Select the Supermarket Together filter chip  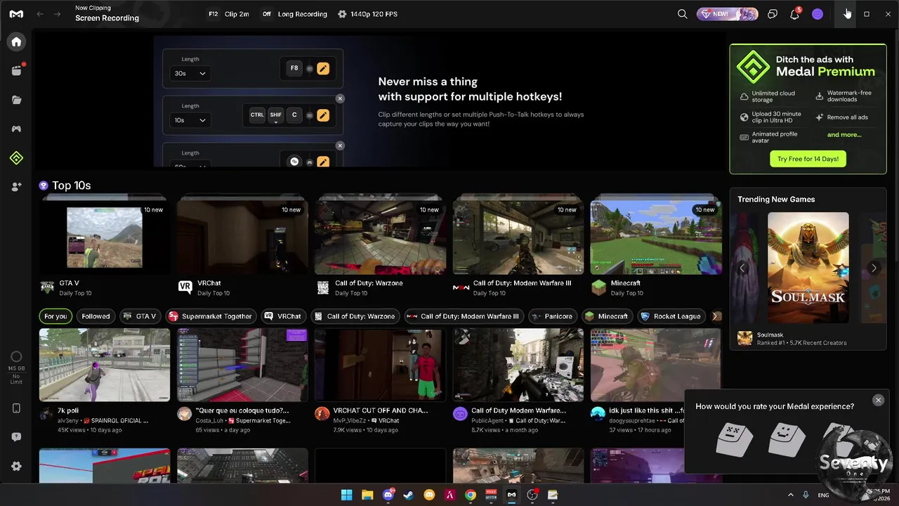(211, 316)
